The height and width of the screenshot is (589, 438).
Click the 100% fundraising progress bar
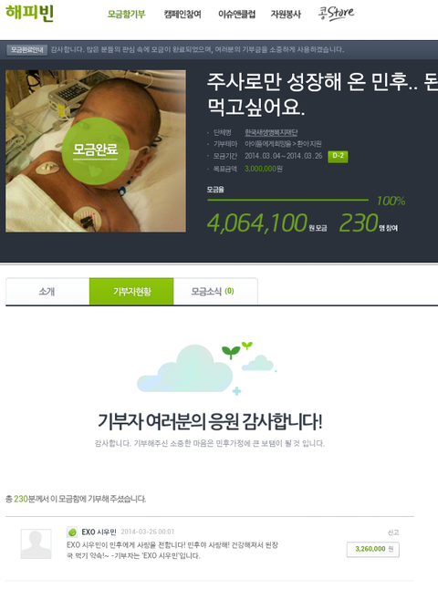287,200
